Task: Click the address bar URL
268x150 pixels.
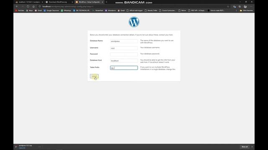Action: (68, 7)
